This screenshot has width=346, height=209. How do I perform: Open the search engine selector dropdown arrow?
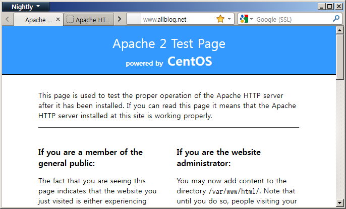click(x=251, y=19)
